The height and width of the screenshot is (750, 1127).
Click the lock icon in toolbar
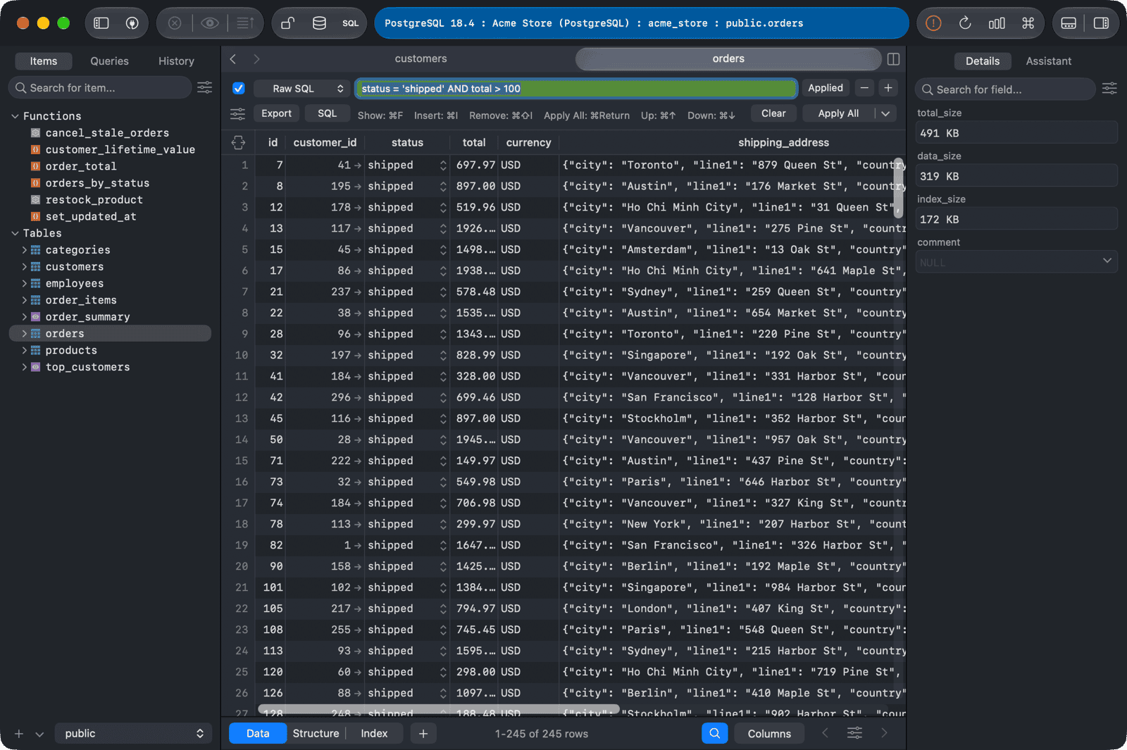[287, 23]
